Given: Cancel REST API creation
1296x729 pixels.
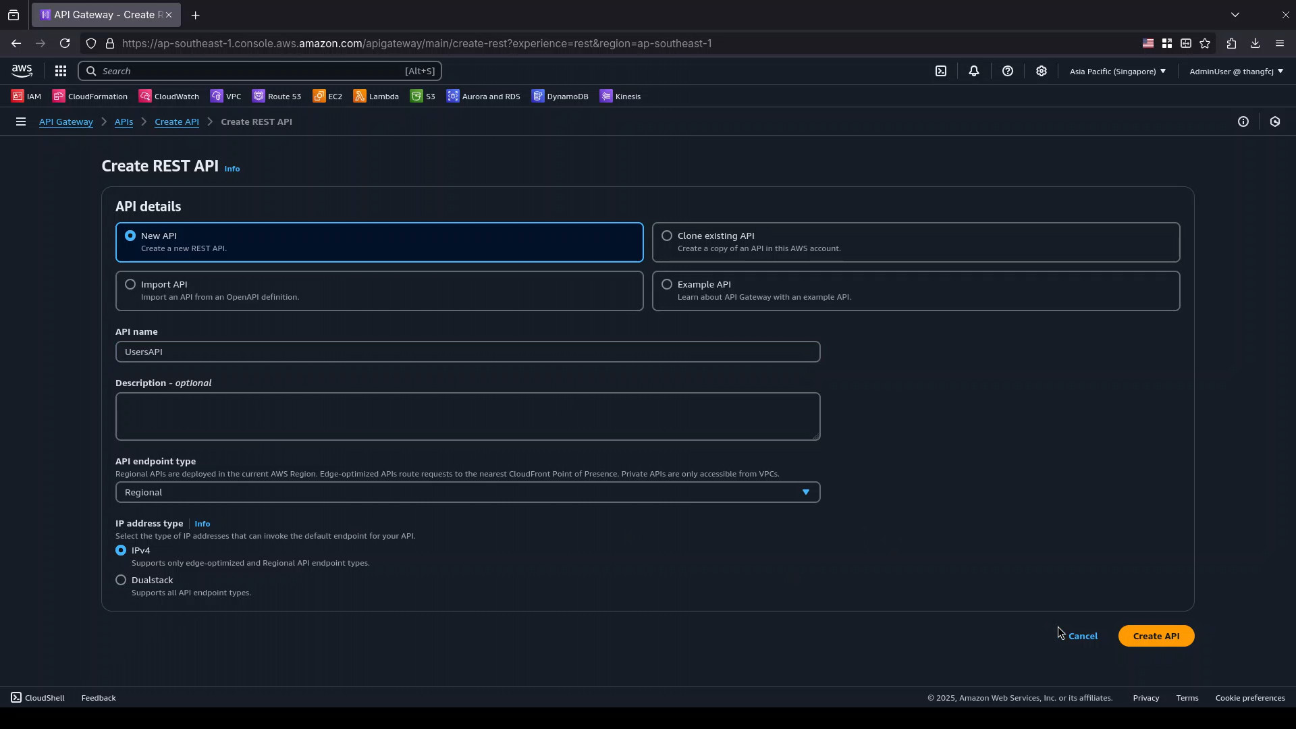Looking at the screenshot, I should click(1083, 636).
